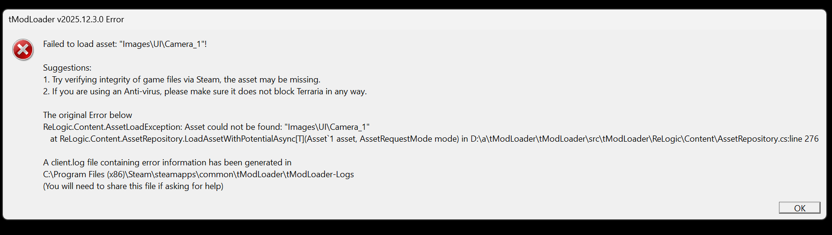Click the tModLoader v2025.12.3.0 Error title bar
This screenshot has width=832, height=235.
[66, 19]
